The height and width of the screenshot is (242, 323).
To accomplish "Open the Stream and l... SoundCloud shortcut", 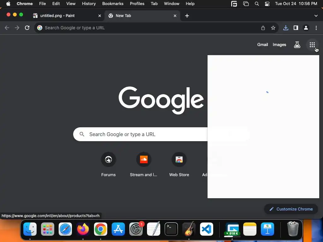I will tap(144, 164).
